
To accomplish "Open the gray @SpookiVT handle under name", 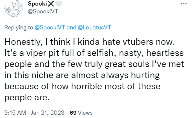I will point(43,11).
